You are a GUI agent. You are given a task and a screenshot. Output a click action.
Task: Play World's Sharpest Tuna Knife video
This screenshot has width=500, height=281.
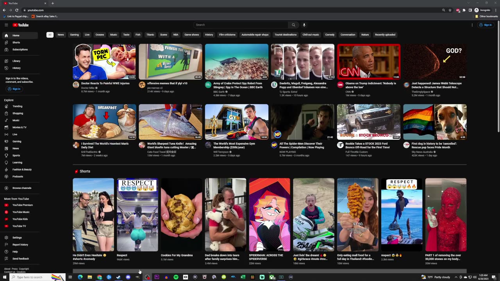coord(170,122)
